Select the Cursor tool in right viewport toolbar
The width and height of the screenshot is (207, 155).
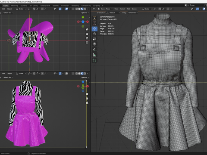point(94,23)
